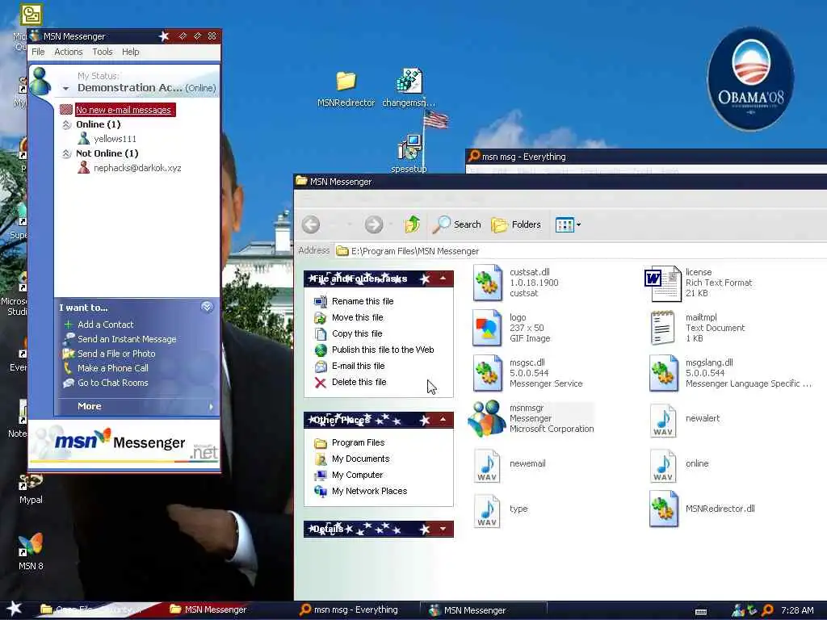Expand the More menu
The image size is (827, 620).
click(136, 406)
